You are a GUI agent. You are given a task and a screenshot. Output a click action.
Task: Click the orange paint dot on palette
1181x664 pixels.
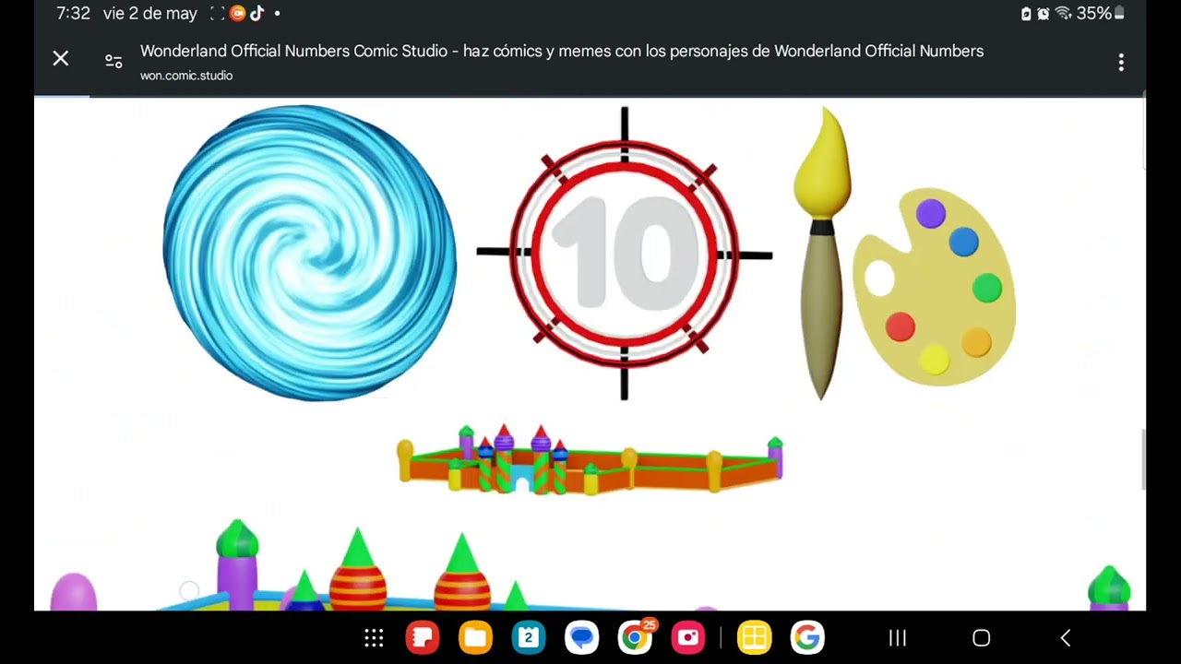976,343
